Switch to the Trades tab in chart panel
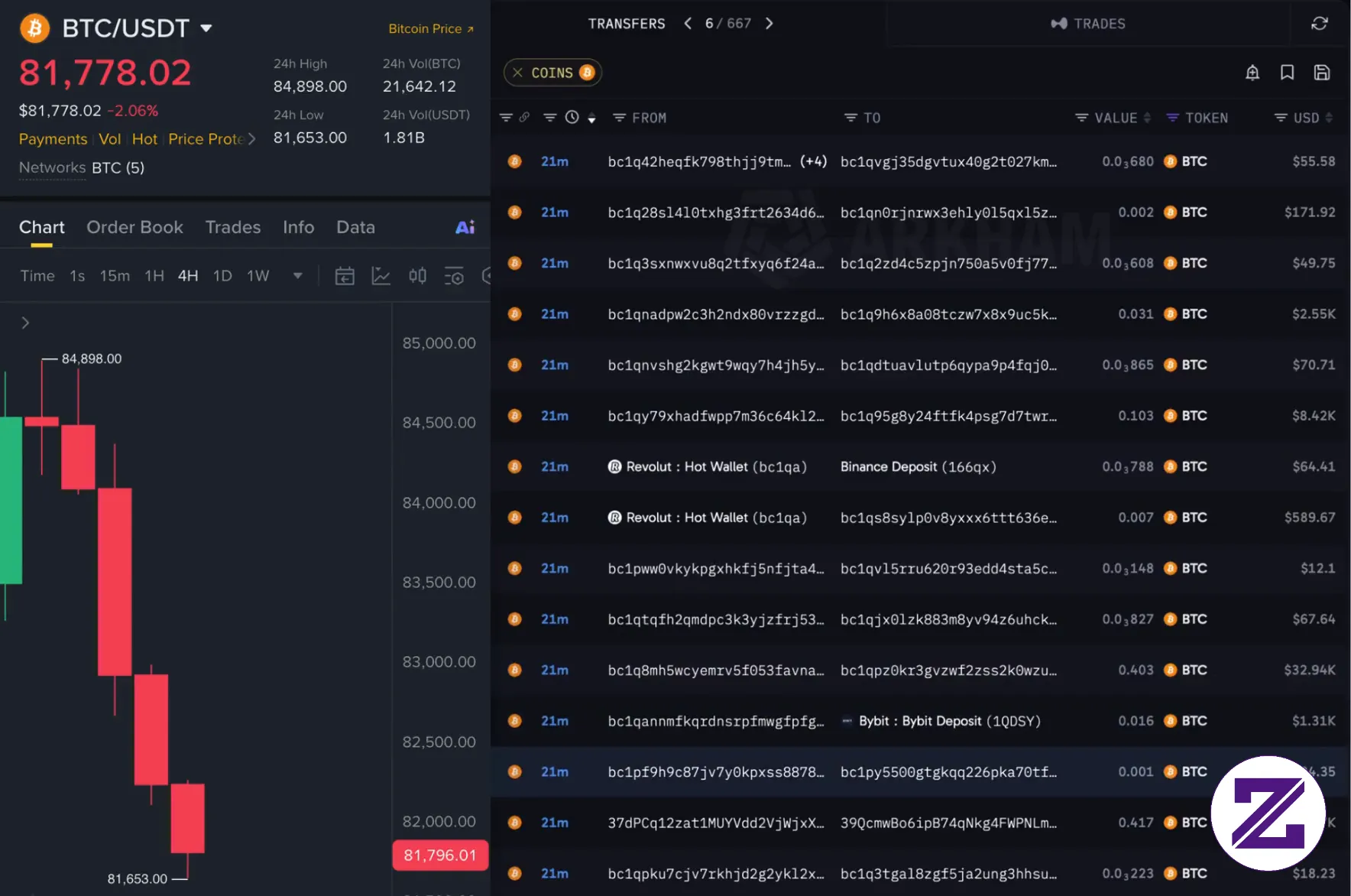 point(233,227)
